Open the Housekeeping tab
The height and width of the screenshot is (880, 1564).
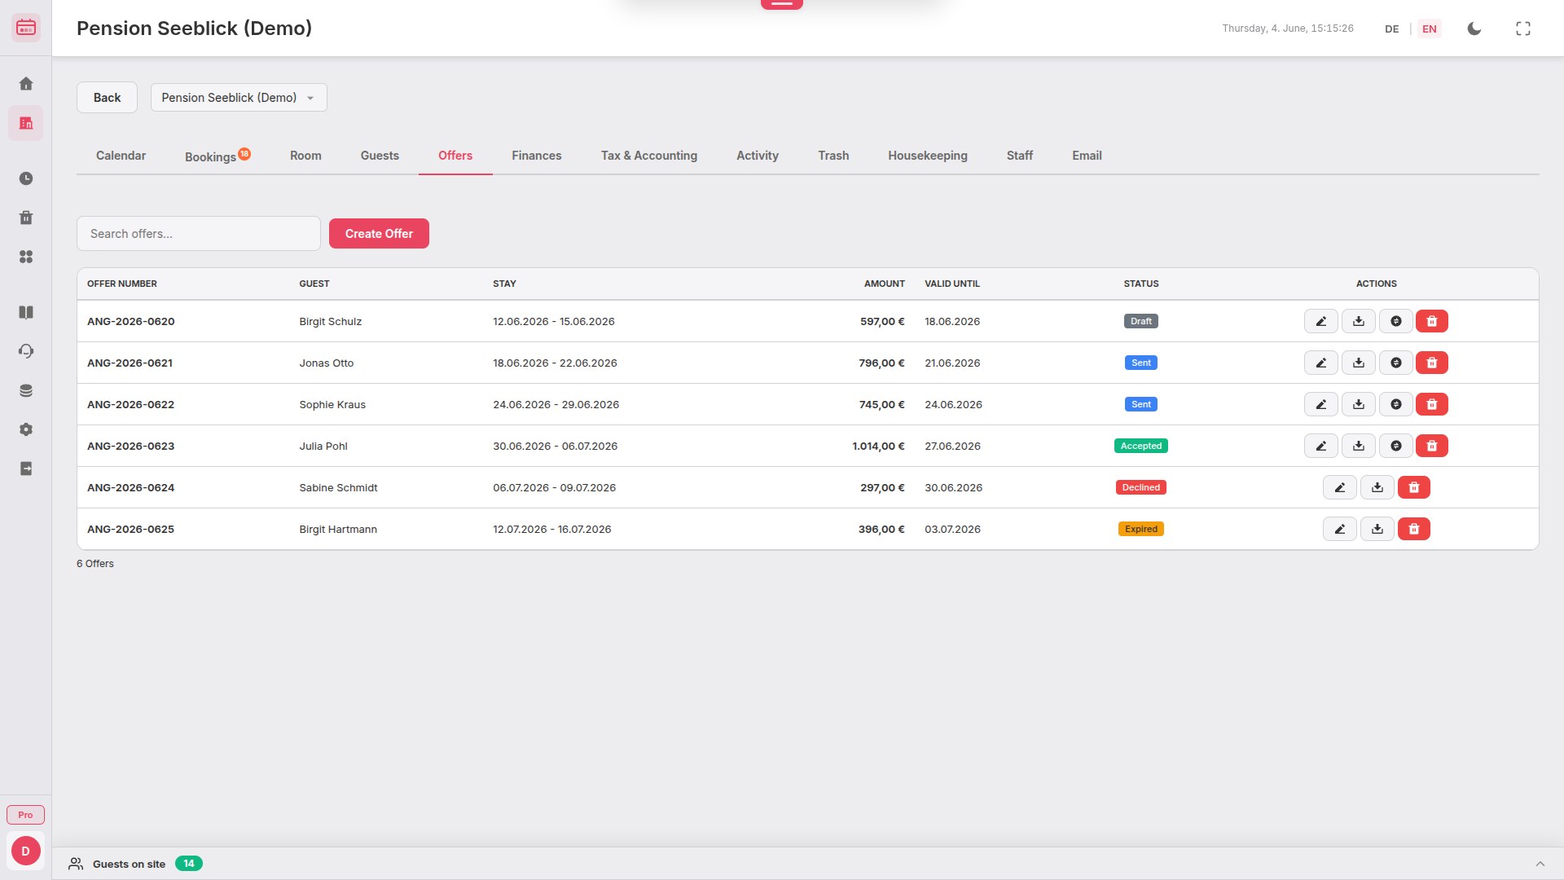point(928,156)
